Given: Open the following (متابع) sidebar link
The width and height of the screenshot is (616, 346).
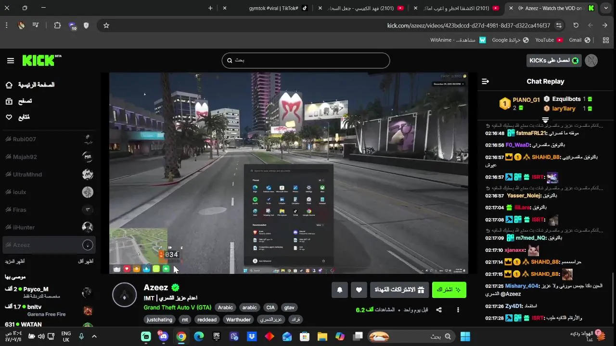Looking at the screenshot, I should 18,117.
